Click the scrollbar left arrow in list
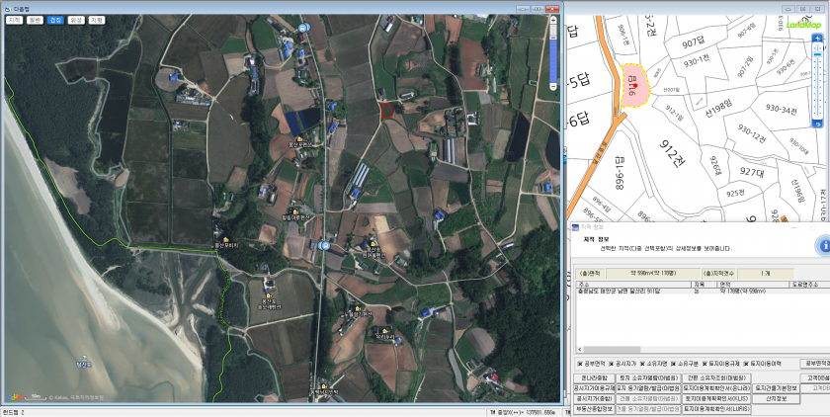The width and height of the screenshot is (830, 417). tap(580, 349)
